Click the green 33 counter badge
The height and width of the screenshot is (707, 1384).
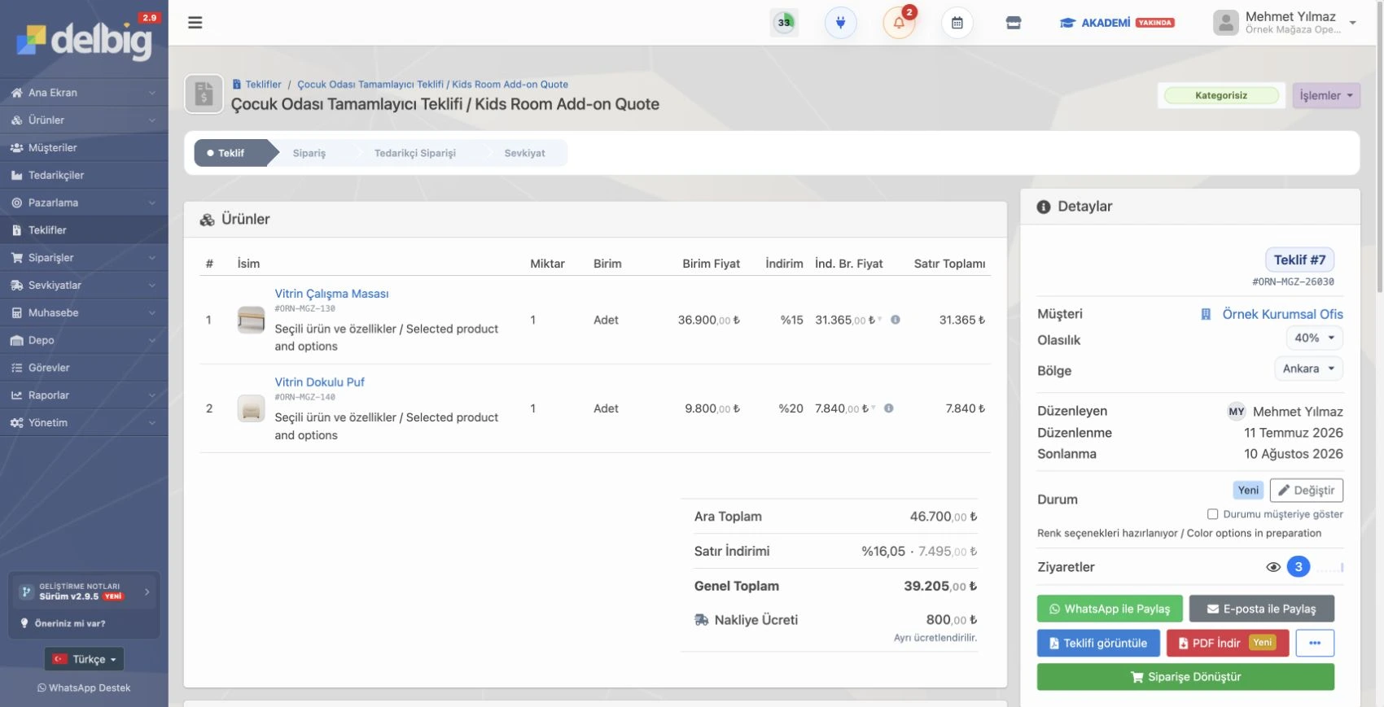pos(784,23)
